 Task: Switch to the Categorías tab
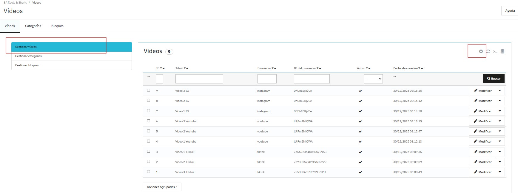33,26
